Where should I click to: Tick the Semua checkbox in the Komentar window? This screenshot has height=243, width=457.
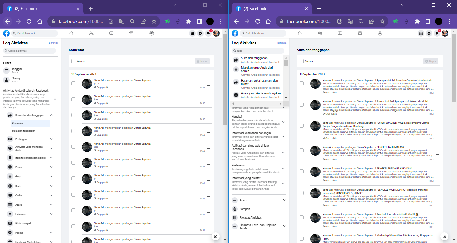73,61
